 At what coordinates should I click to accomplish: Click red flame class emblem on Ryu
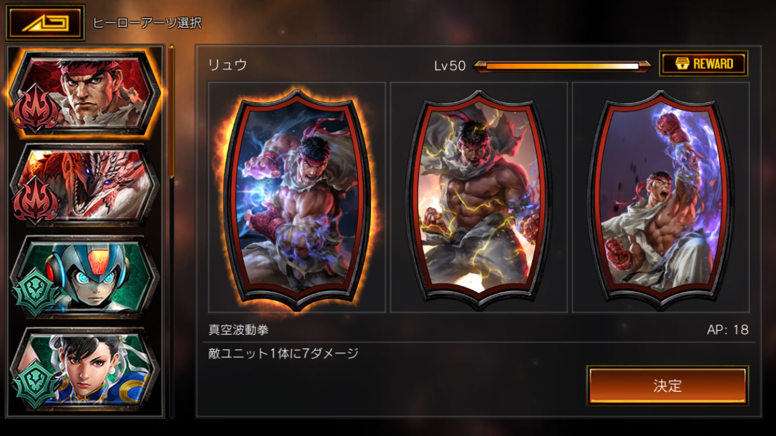(x=36, y=108)
